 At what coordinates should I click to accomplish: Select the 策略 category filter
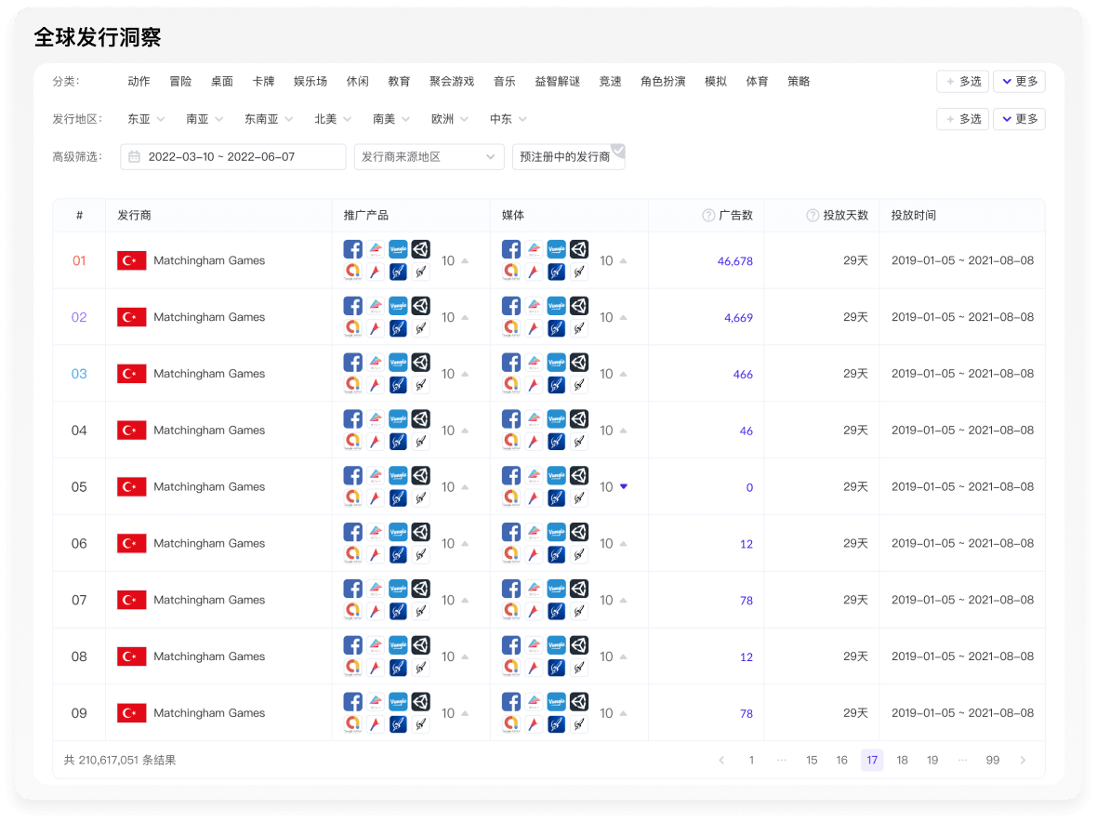click(x=799, y=81)
